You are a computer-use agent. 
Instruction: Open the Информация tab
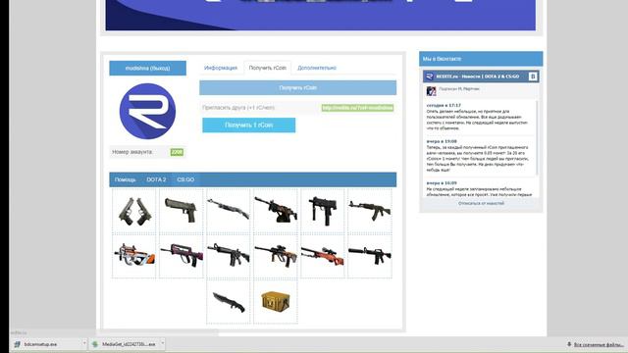[x=221, y=68]
